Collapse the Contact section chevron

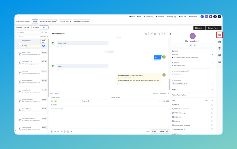212,51
